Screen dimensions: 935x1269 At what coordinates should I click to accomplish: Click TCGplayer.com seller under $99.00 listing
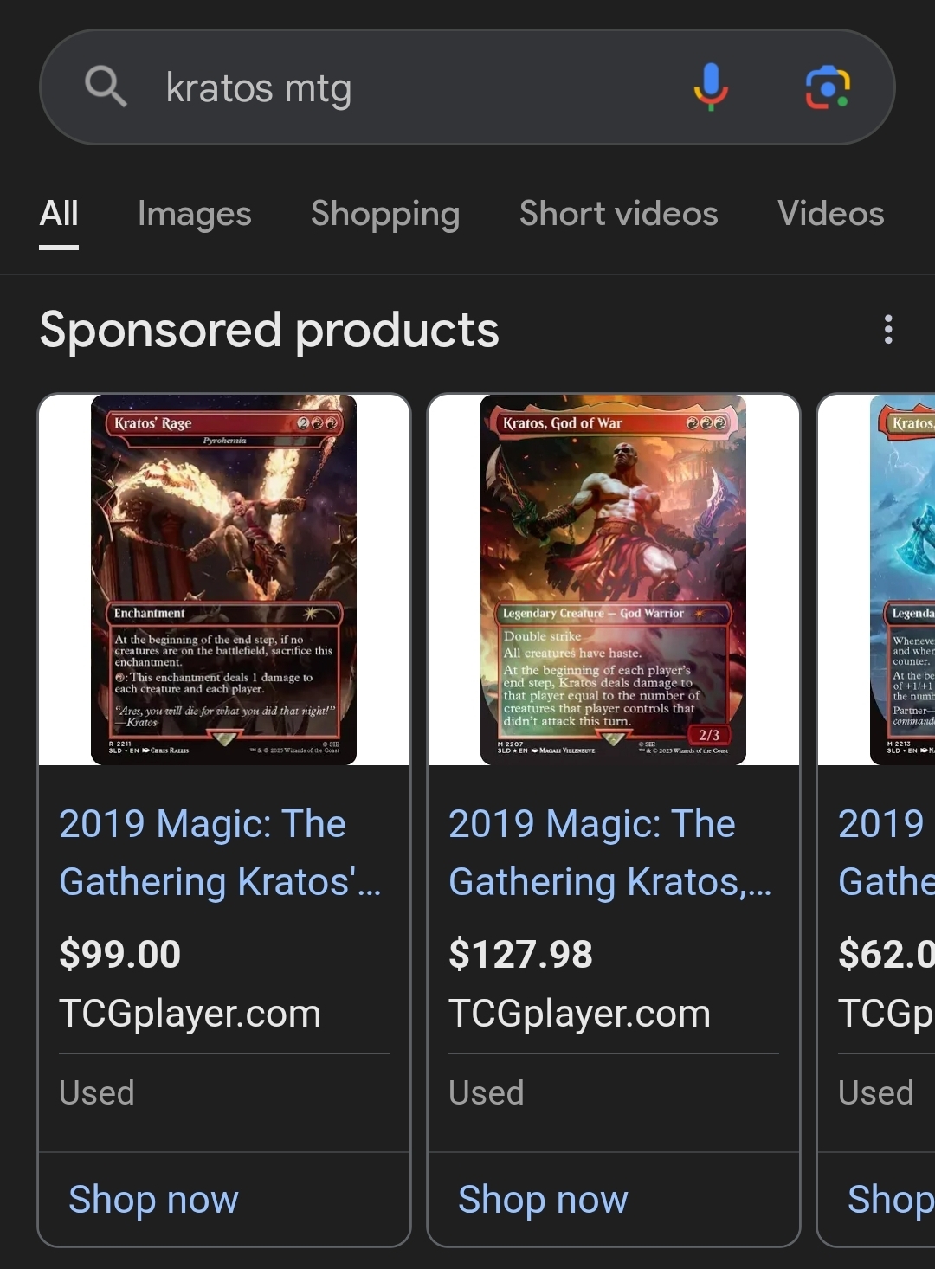(190, 1014)
